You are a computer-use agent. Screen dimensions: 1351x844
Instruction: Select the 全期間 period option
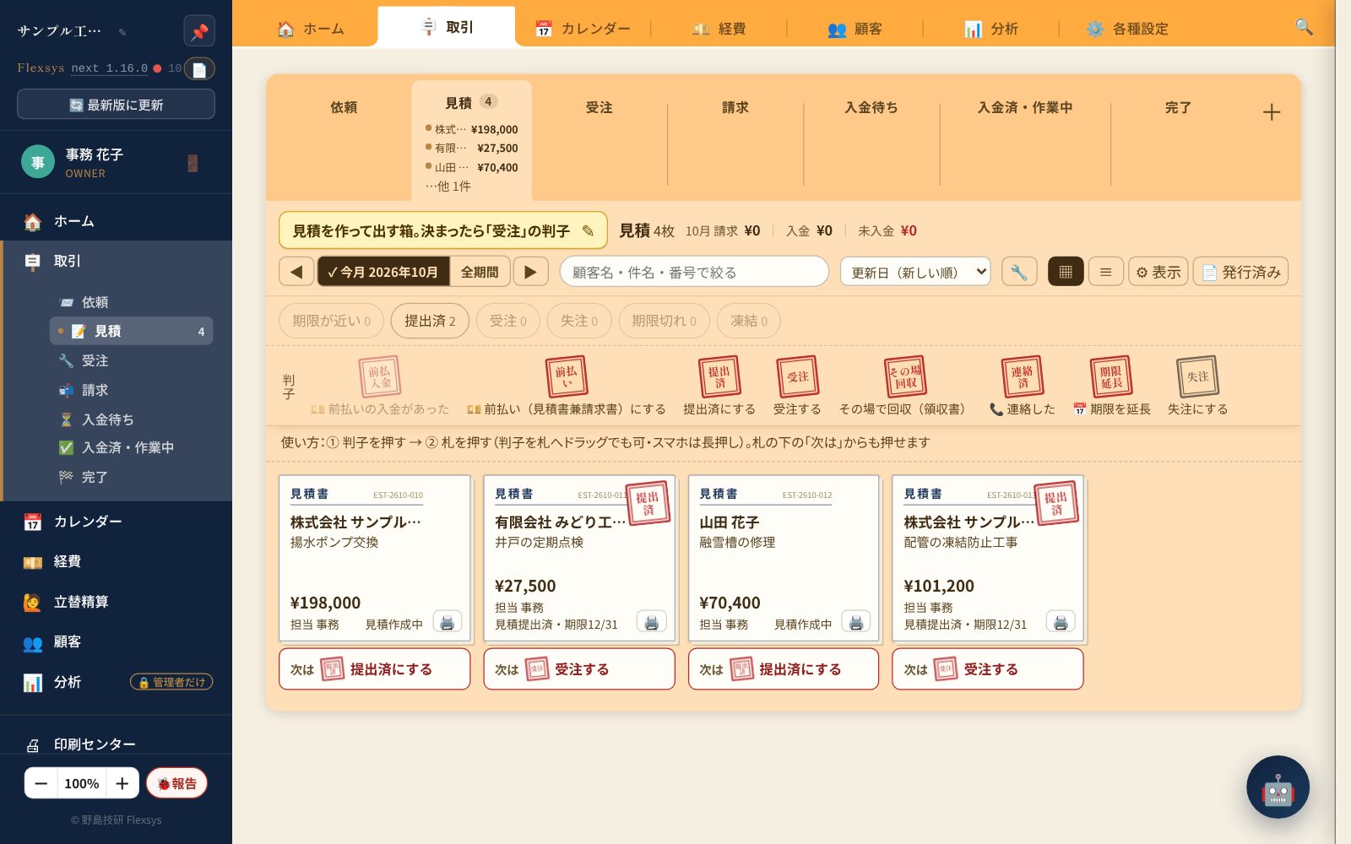[480, 272]
